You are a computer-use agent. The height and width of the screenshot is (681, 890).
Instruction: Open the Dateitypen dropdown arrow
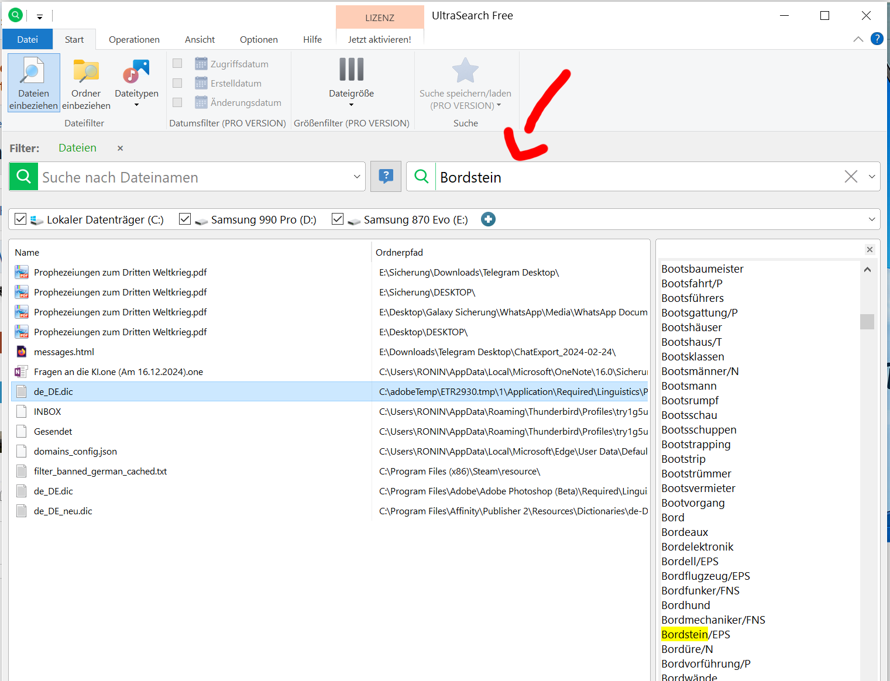[x=136, y=105]
